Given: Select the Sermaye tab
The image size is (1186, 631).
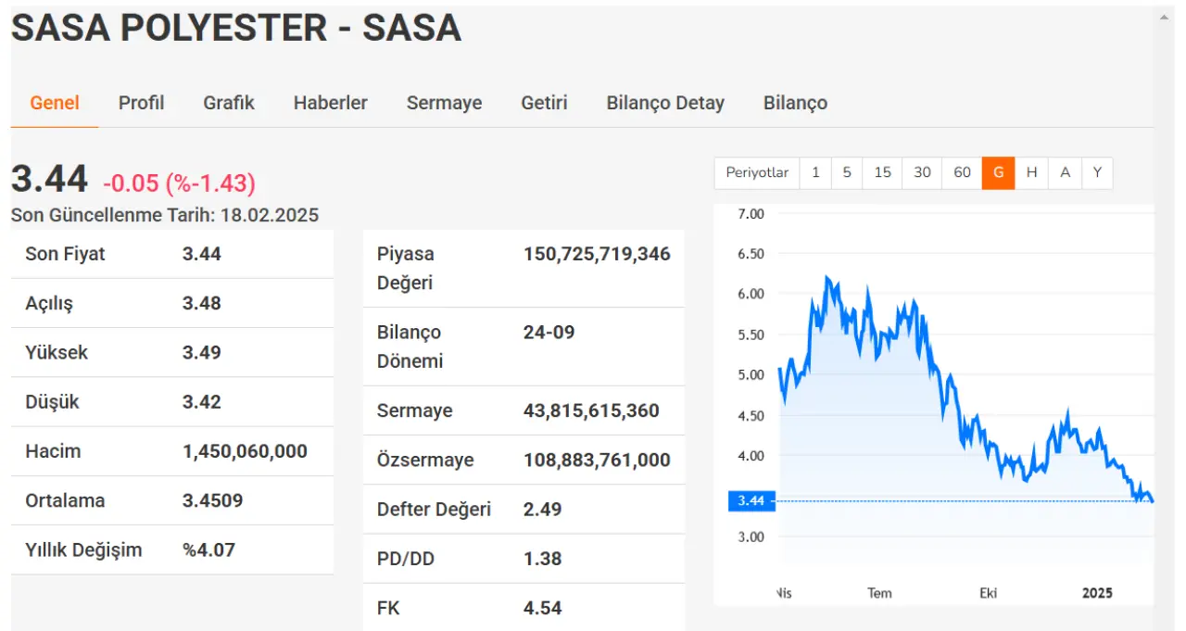Looking at the screenshot, I should coord(444,103).
